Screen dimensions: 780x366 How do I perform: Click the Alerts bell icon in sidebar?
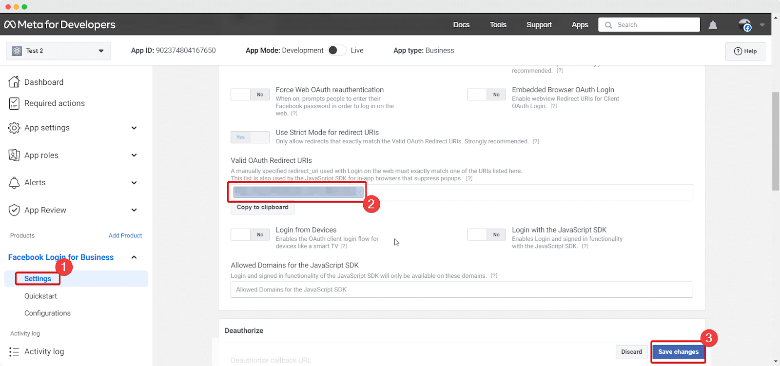click(14, 182)
